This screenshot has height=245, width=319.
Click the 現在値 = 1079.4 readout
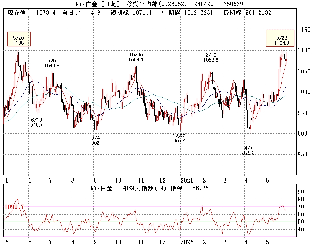point(31,13)
